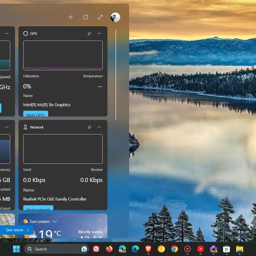The height and width of the screenshot is (256, 256).
Task: Open weather widget more options menu
Action: (x=99, y=221)
